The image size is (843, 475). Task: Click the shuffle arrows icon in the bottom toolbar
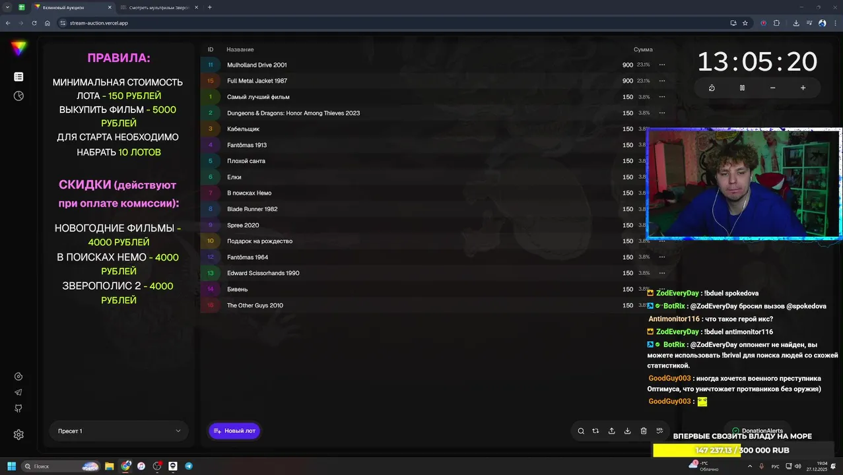[595, 431]
